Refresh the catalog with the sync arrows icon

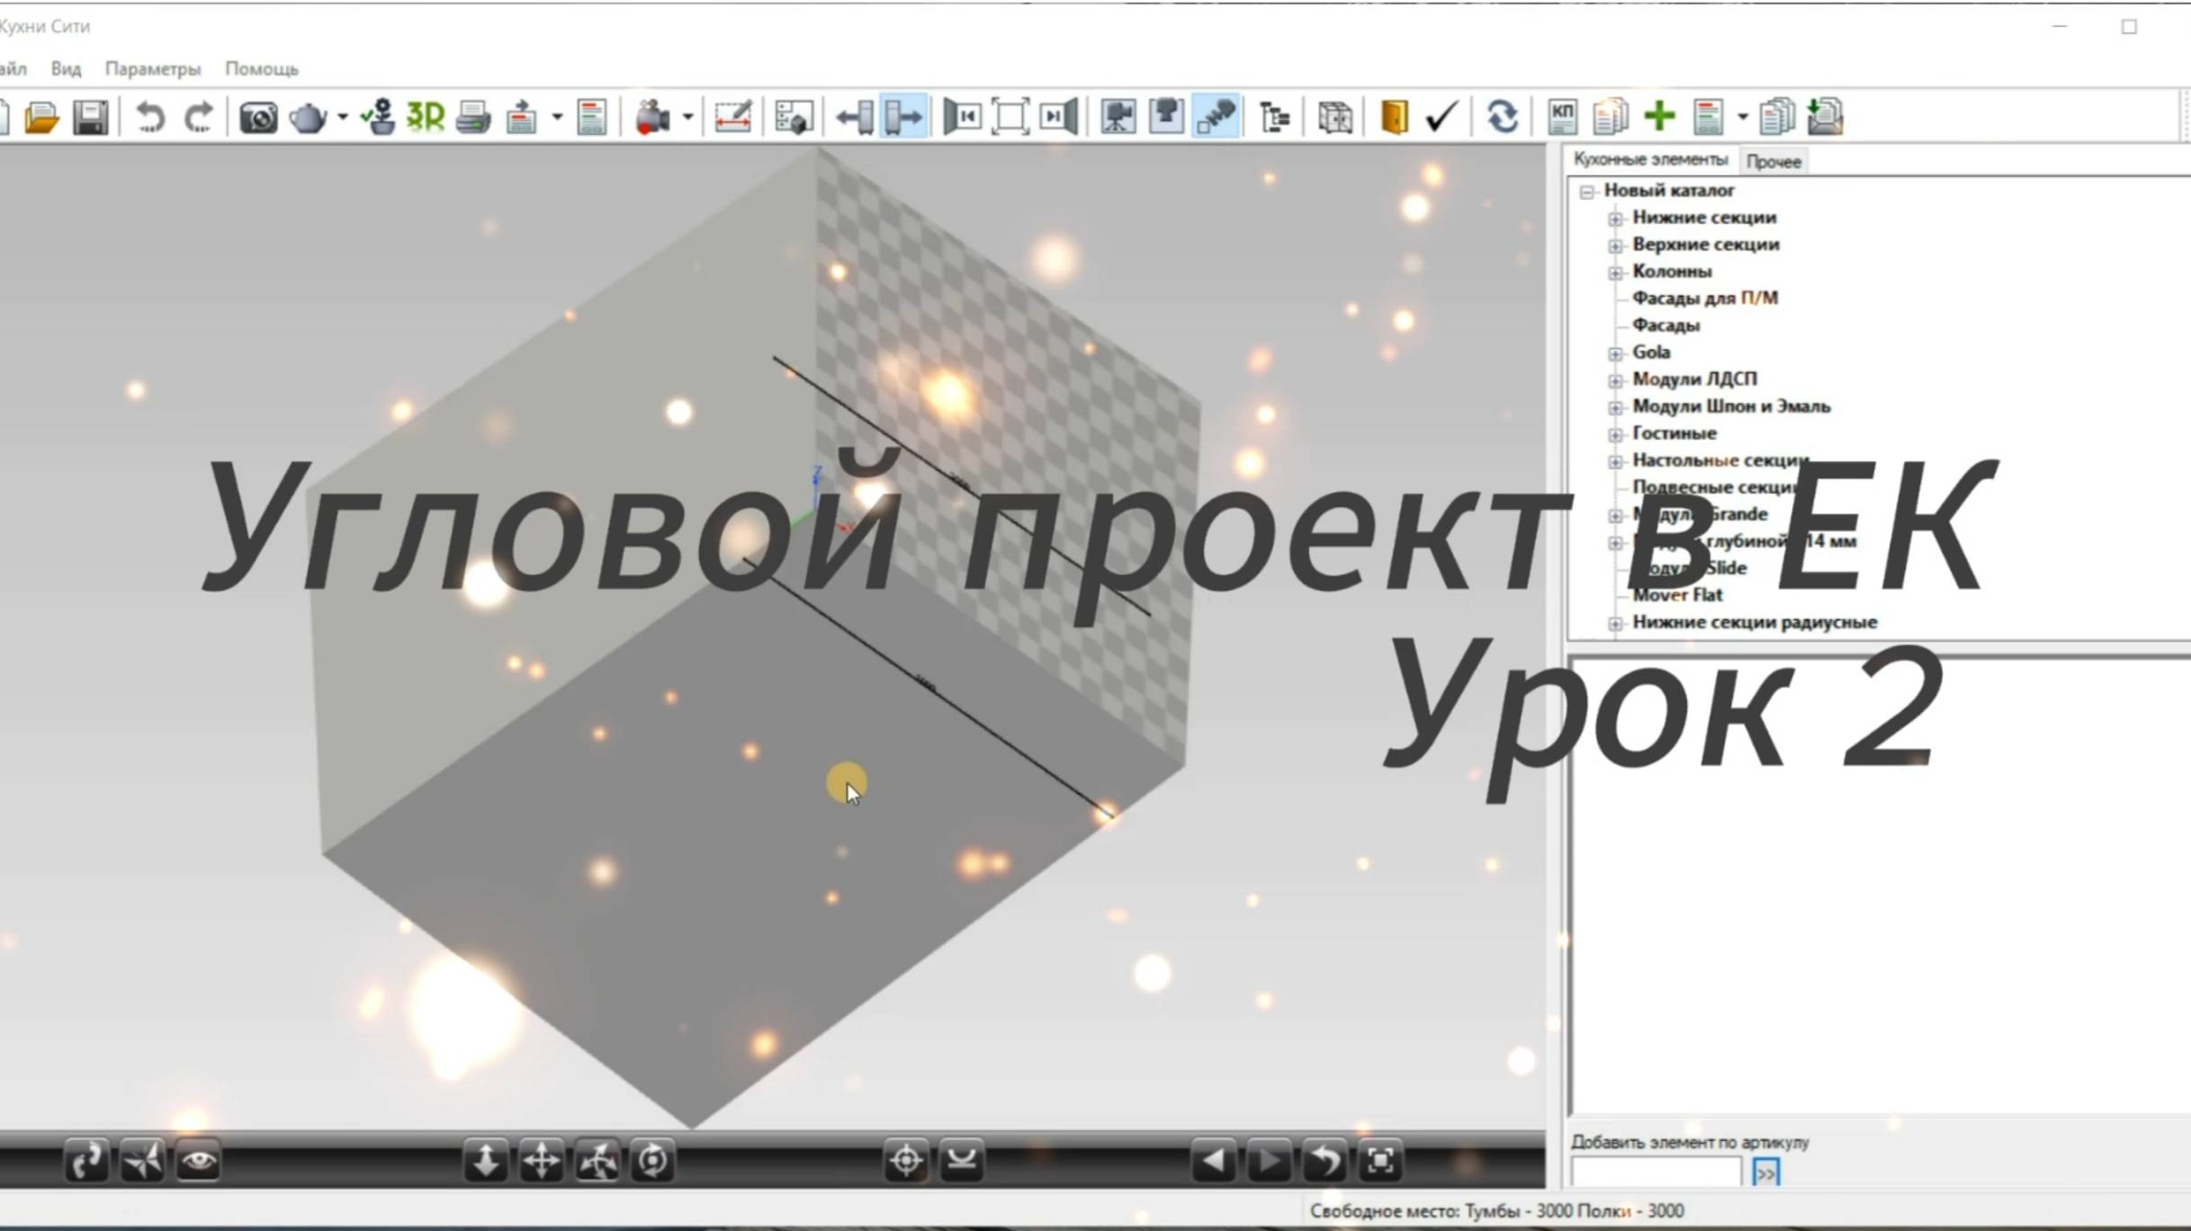[1504, 115]
